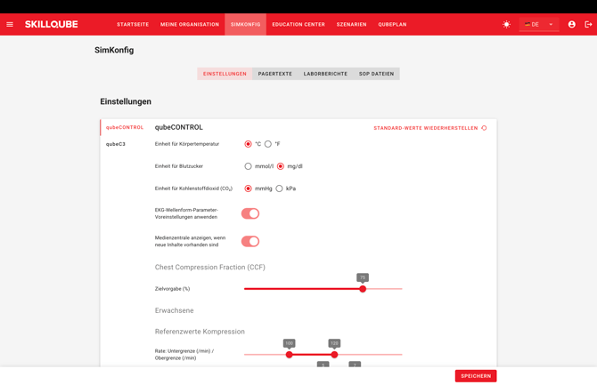597x385 pixels.
Task: Open the user account icon
Action: 571,24
